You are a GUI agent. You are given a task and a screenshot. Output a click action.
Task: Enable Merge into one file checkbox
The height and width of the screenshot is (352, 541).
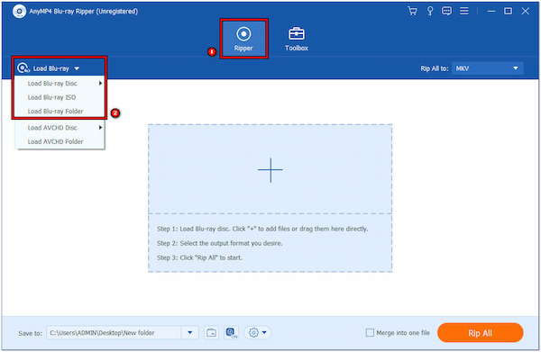click(x=370, y=333)
